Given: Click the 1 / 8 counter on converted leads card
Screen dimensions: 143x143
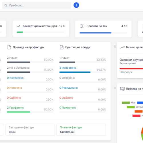Looking at the screenshot, I should point(62,26).
